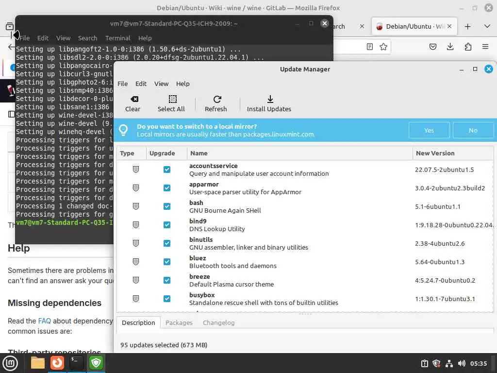Open Update Manager View menu
497x373 pixels.
(161, 84)
